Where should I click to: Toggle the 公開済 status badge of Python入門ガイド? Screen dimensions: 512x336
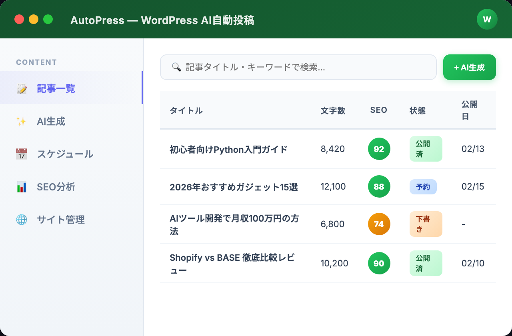pos(426,149)
